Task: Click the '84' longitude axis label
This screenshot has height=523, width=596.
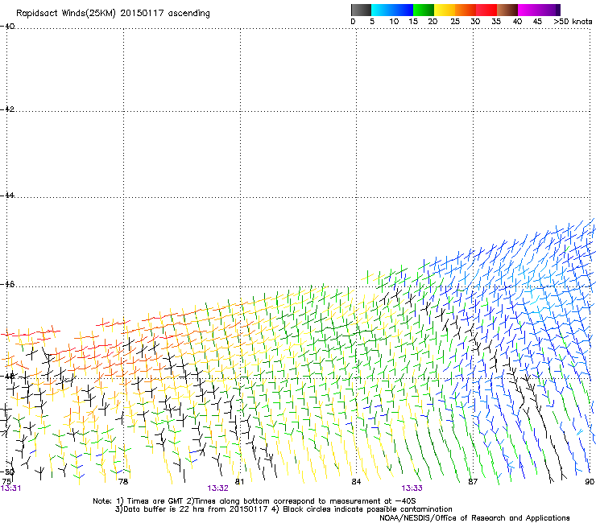Action: pyautogui.click(x=356, y=482)
